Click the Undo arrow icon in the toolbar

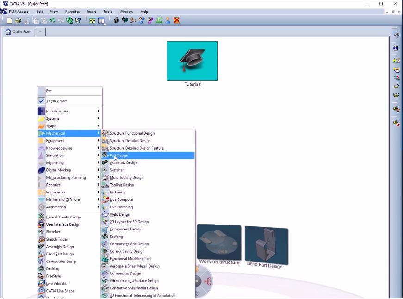52,20
